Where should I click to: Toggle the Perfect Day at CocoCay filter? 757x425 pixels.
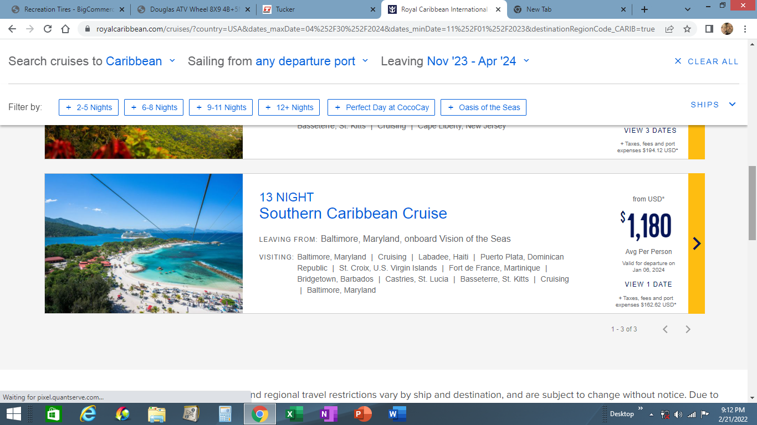coord(381,107)
